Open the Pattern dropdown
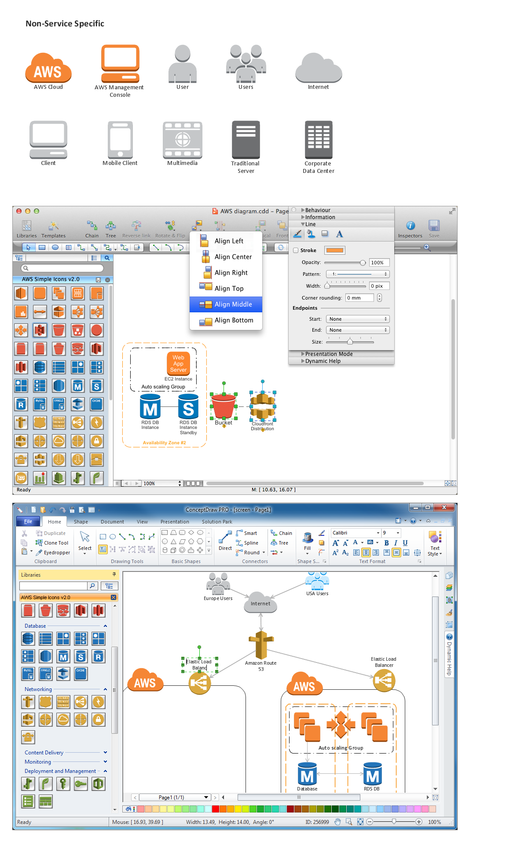The image size is (528, 849). click(357, 274)
